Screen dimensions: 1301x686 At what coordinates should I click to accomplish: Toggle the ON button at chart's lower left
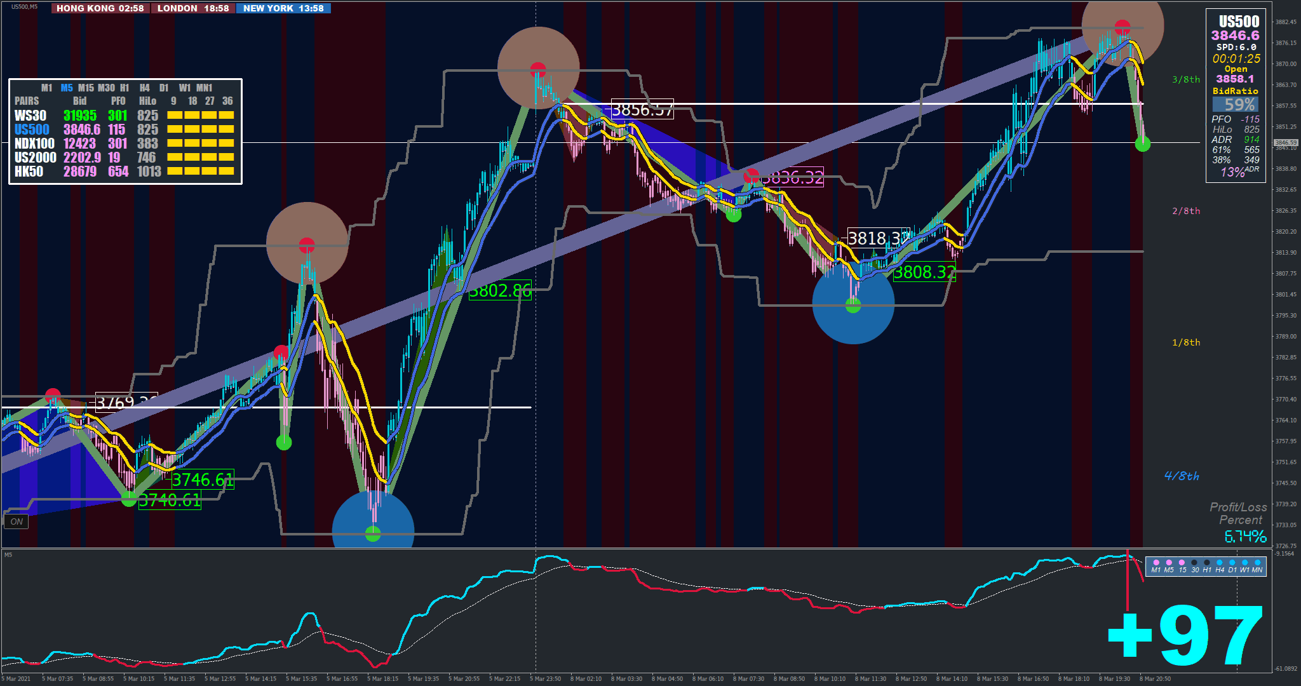[17, 521]
